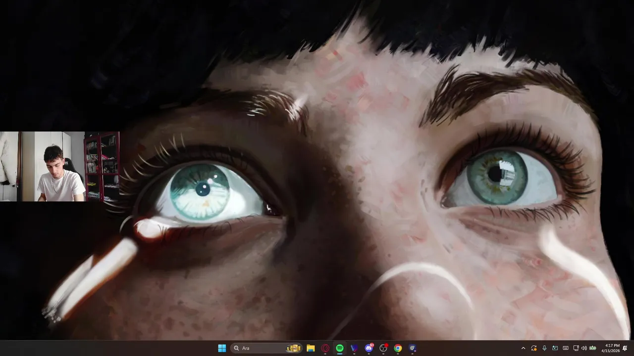Open the blue V app in taskbar
This screenshot has height=356, width=634.
pyautogui.click(x=354, y=348)
